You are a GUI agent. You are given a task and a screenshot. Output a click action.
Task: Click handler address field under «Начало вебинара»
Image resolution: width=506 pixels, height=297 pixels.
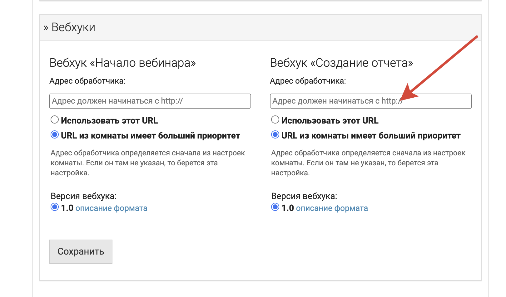[150, 101]
